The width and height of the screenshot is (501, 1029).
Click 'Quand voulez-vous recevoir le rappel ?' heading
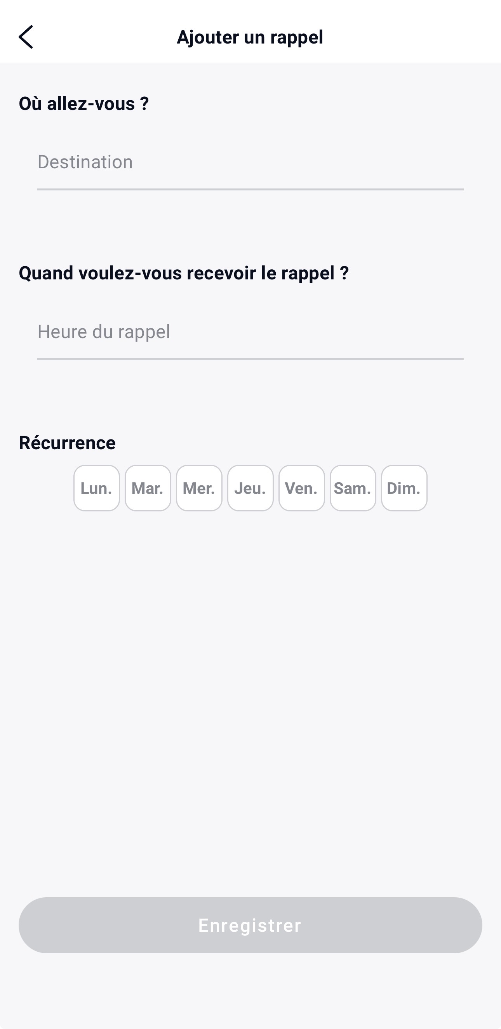(x=184, y=273)
